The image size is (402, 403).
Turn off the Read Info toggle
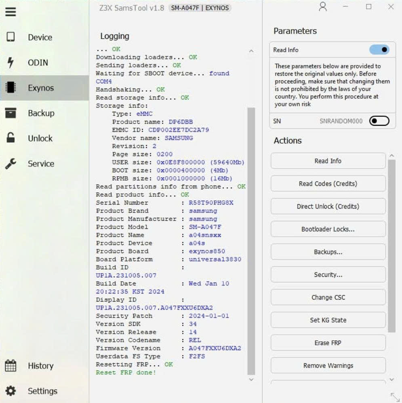379,50
